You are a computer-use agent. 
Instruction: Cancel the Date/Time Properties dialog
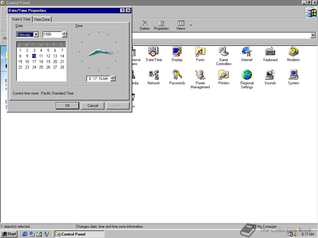(93, 106)
